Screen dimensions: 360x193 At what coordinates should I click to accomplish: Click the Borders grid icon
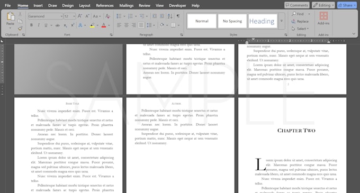click(x=173, y=25)
